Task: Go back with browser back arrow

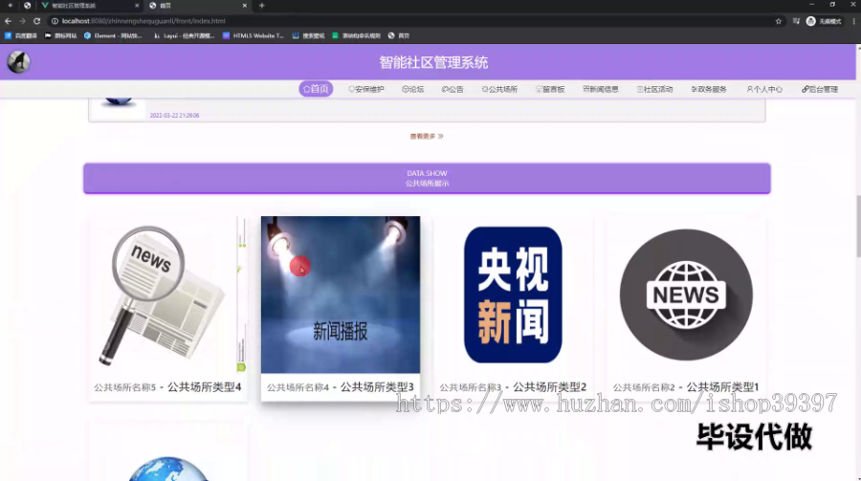Action: coord(8,21)
